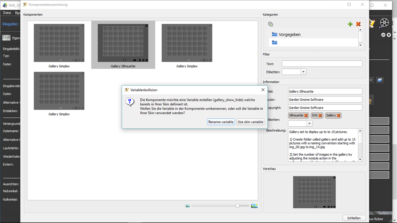Click the thumbnail size slider handle
397x223 pixels.
(237, 206)
